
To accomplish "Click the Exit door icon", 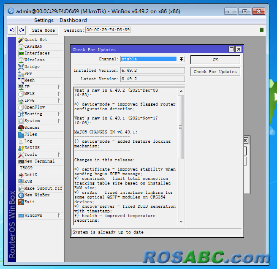I will [21, 202].
